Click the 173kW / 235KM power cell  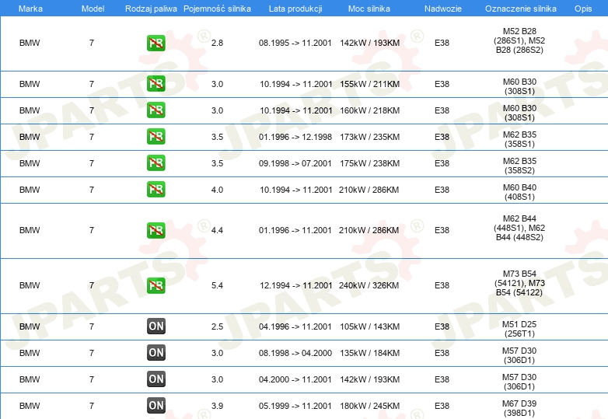pyautogui.click(x=369, y=137)
